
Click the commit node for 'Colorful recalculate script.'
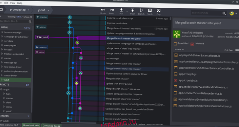pyautogui.click(x=70, y=18)
